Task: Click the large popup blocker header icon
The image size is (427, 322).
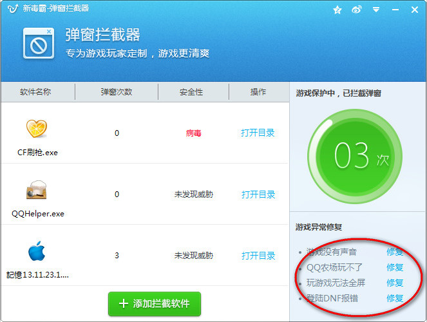Action: pos(39,43)
